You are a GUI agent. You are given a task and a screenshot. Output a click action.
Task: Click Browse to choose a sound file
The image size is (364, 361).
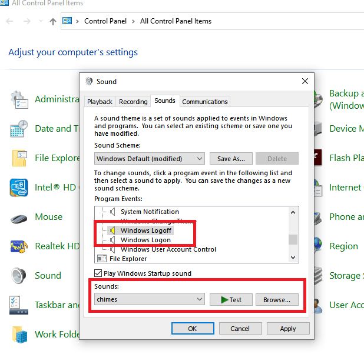pyautogui.click(x=277, y=300)
